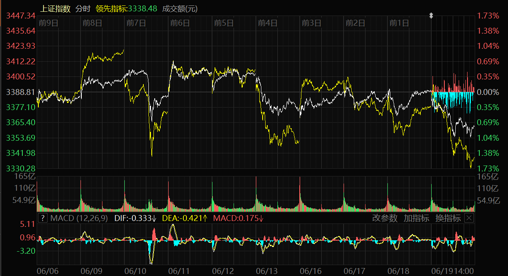Click the MACD help question-mark icon
Viewport: 508px width, 276px height.
(x=43, y=218)
